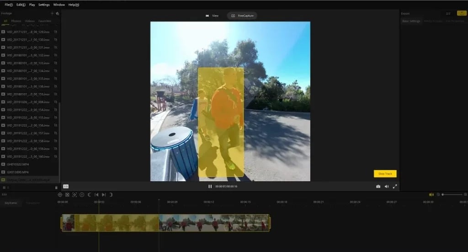
Task: Select the file ending 00_008.insv
Action: pos(29,102)
